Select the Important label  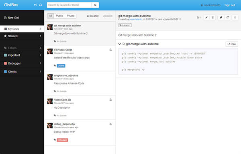pos(22,55)
